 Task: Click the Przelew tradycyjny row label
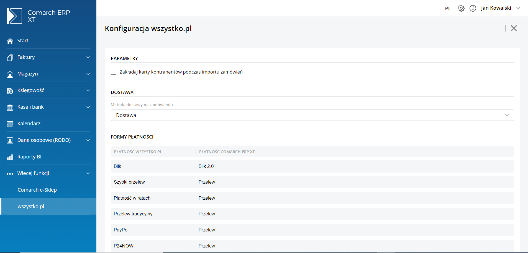(x=133, y=214)
